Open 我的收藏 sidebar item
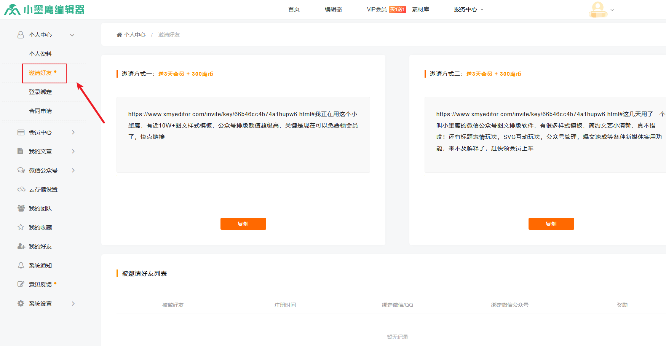 40,228
